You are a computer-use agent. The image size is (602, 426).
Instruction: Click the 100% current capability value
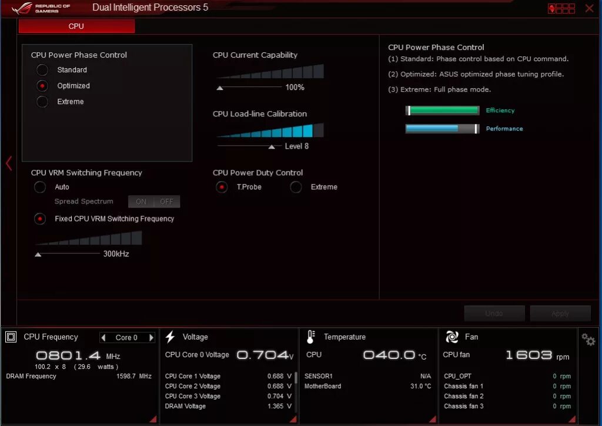click(295, 88)
